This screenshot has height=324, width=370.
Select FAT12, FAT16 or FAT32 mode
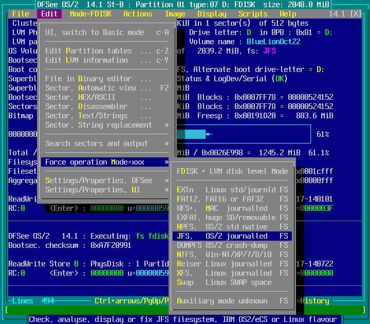coord(232,199)
